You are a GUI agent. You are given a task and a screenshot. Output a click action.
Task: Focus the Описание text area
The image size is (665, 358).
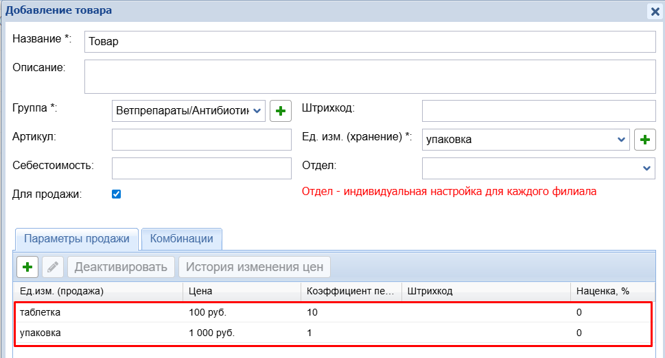[370, 76]
